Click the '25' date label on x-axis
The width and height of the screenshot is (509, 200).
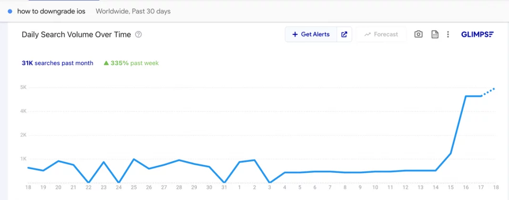(134, 188)
